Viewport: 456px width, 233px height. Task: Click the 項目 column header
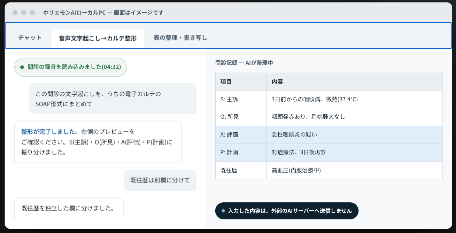[x=241, y=82]
